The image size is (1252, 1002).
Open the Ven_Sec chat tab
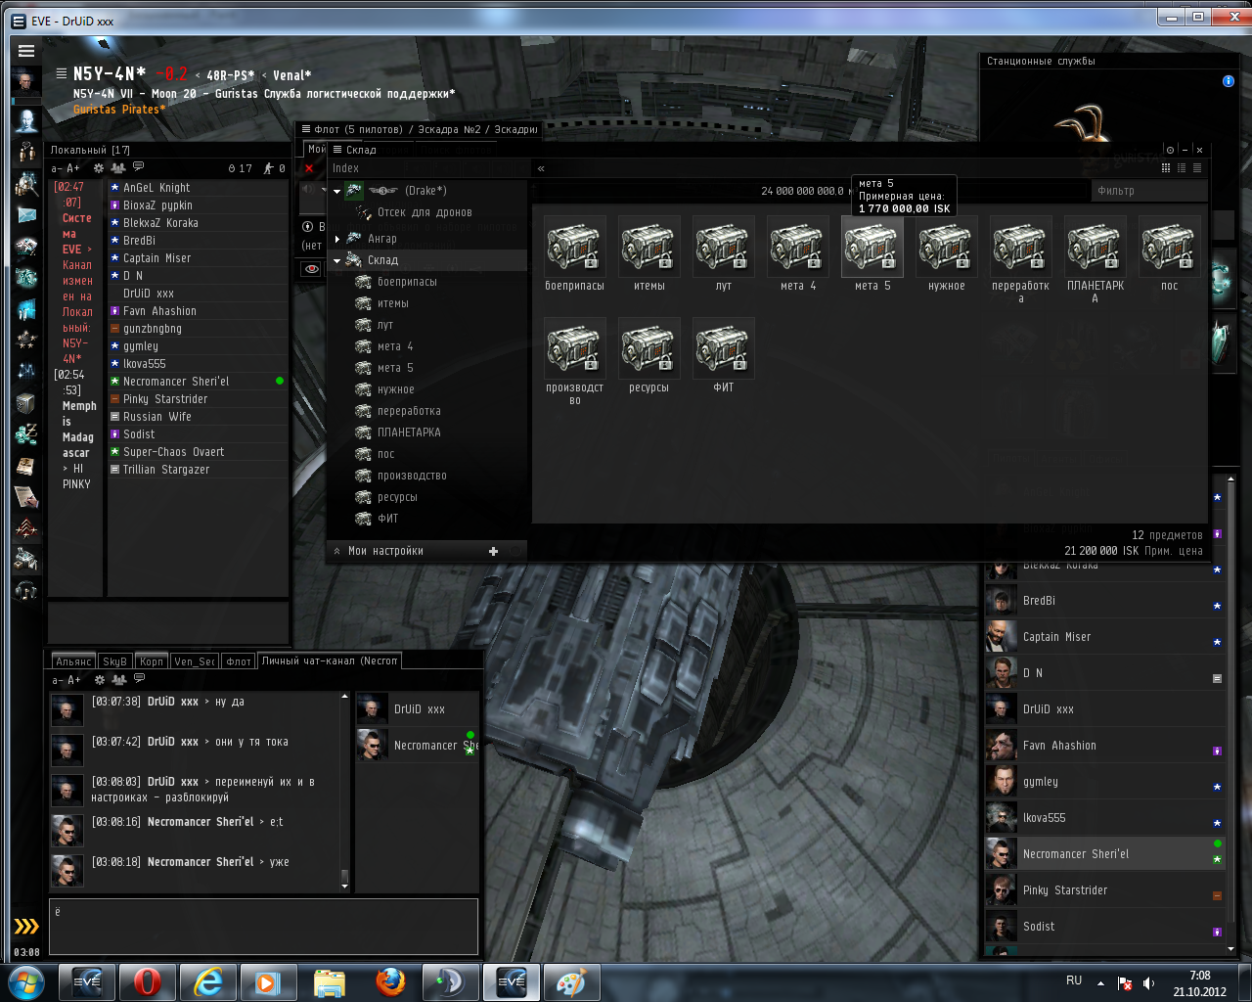click(195, 661)
